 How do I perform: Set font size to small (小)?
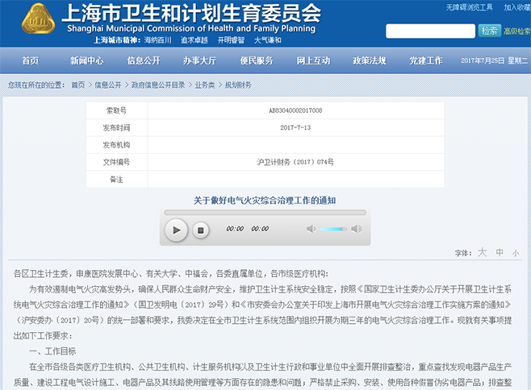[x=515, y=252]
